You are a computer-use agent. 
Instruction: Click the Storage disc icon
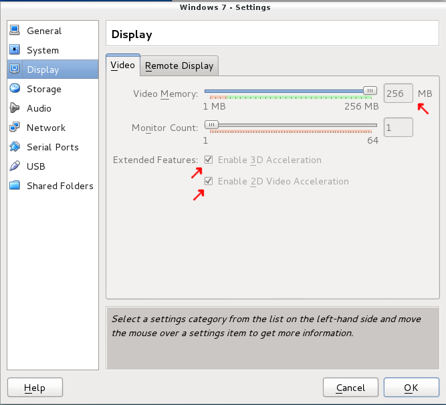coord(15,88)
